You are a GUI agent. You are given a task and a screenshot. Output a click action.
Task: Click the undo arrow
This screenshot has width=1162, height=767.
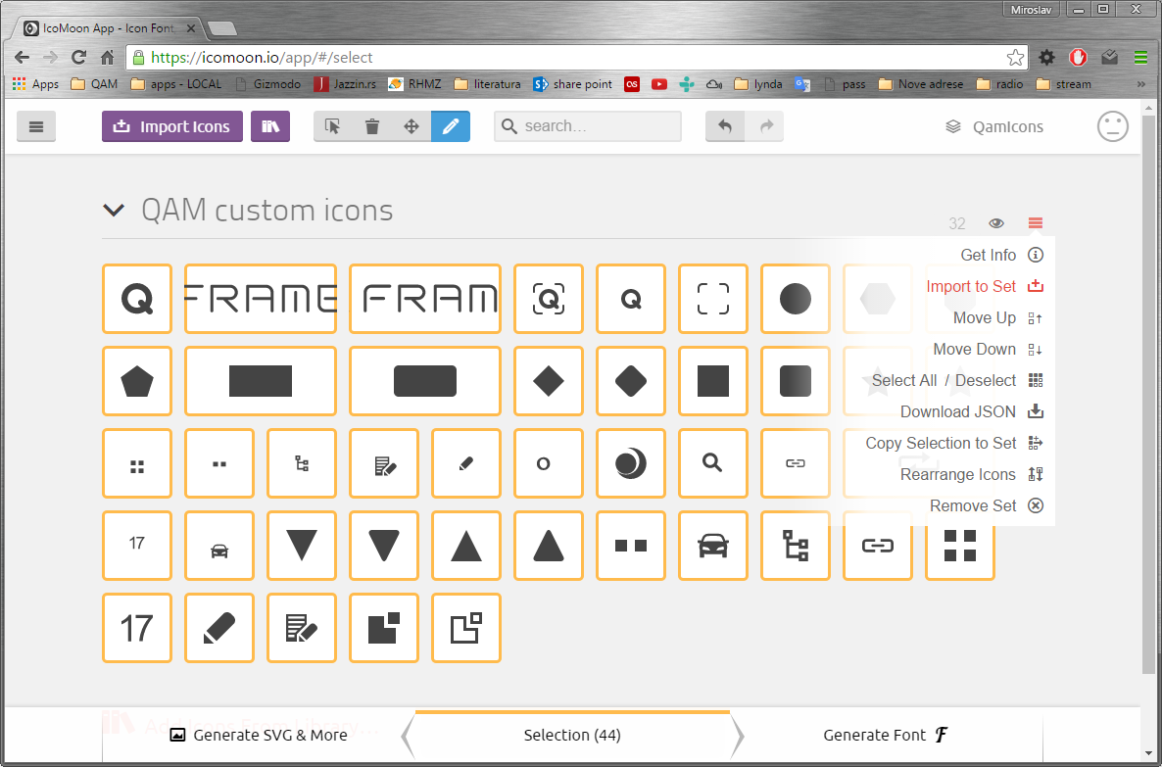pos(725,126)
